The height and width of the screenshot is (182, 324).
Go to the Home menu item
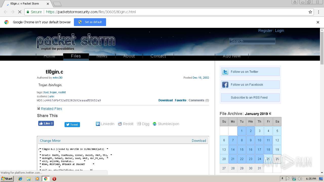(x=49, y=56)
